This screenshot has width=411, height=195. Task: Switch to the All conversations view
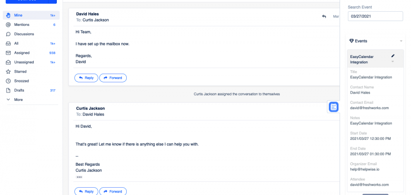pyautogui.click(x=17, y=43)
